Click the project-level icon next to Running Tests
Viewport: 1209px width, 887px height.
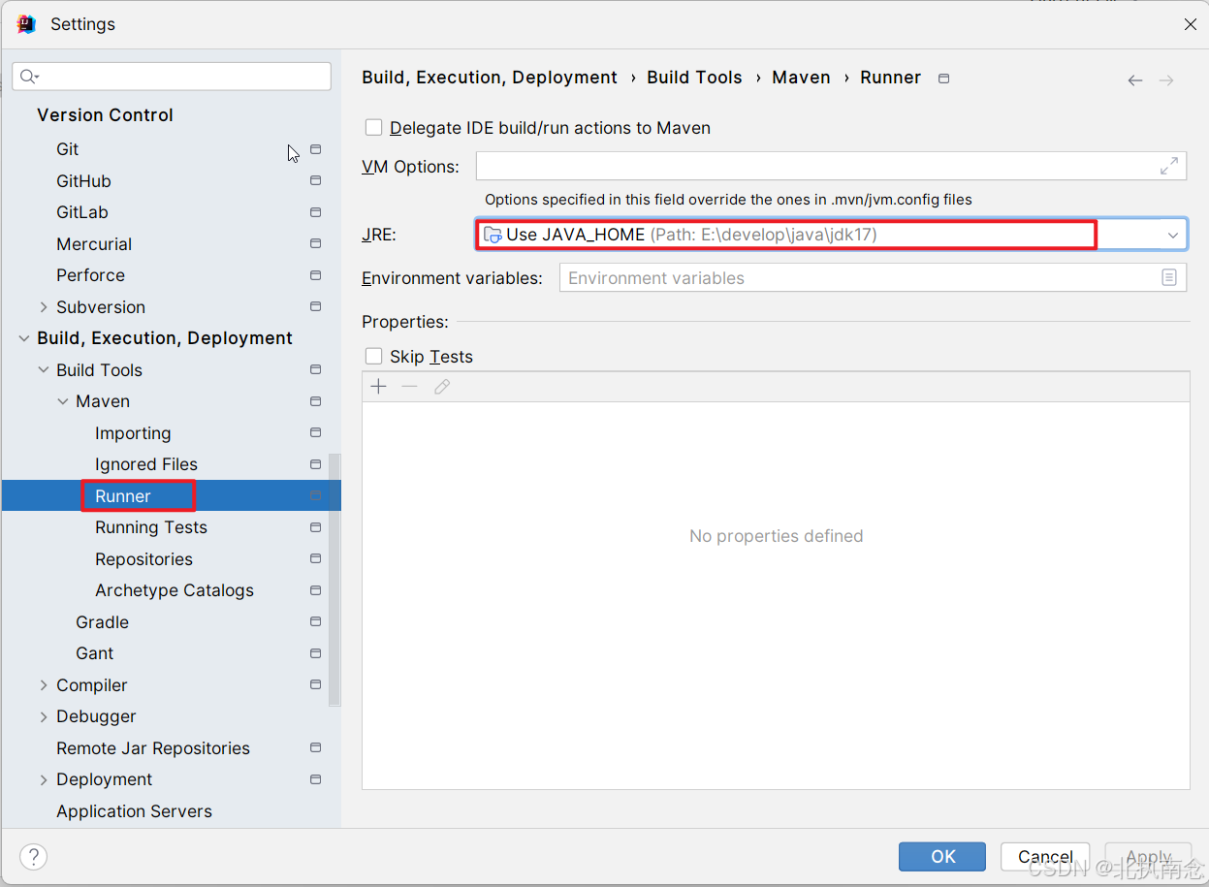[315, 527]
